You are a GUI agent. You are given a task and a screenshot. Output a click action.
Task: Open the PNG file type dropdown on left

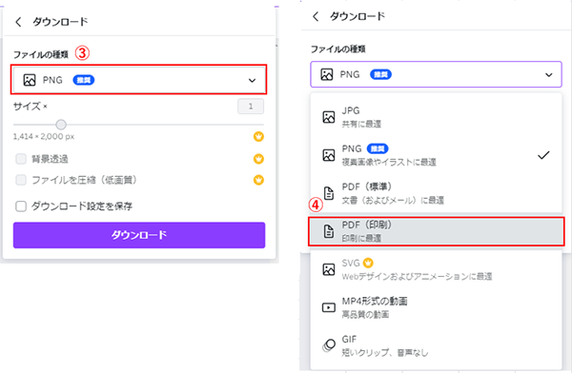(x=139, y=80)
